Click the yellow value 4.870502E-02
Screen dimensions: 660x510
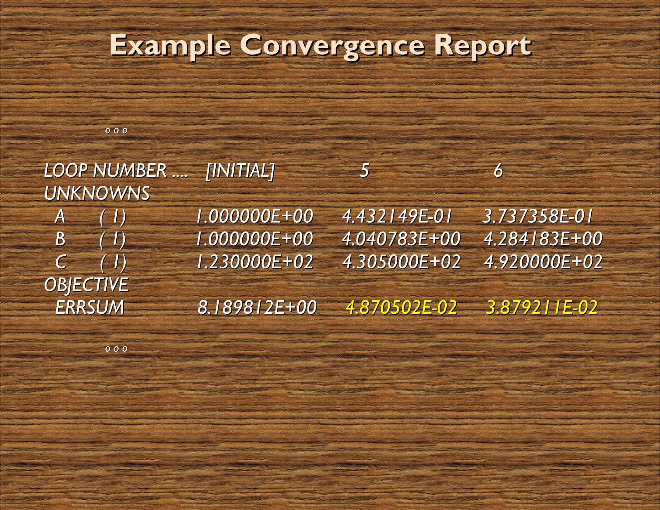point(401,307)
